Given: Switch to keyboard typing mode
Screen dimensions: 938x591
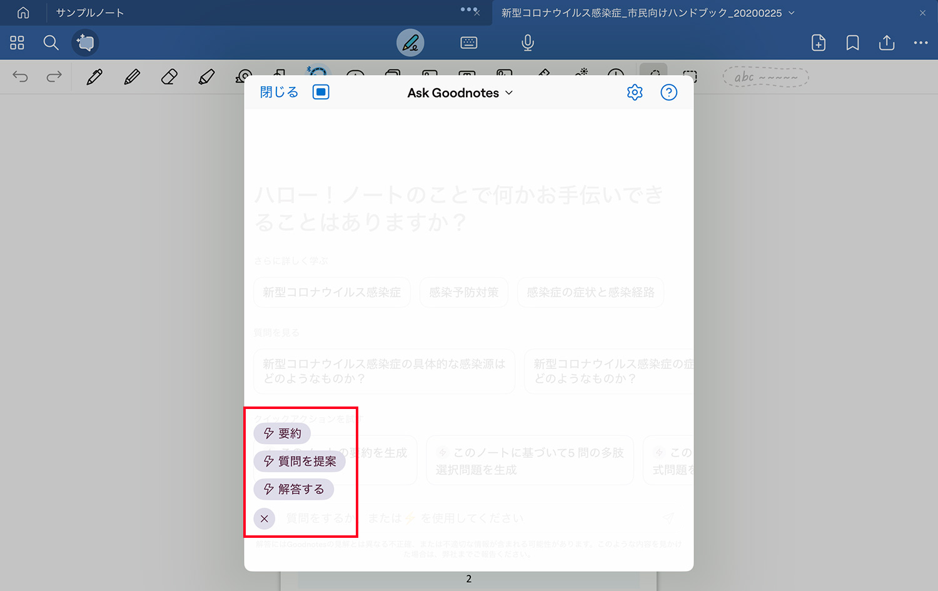Looking at the screenshot, I should click(x=468, y=43).
